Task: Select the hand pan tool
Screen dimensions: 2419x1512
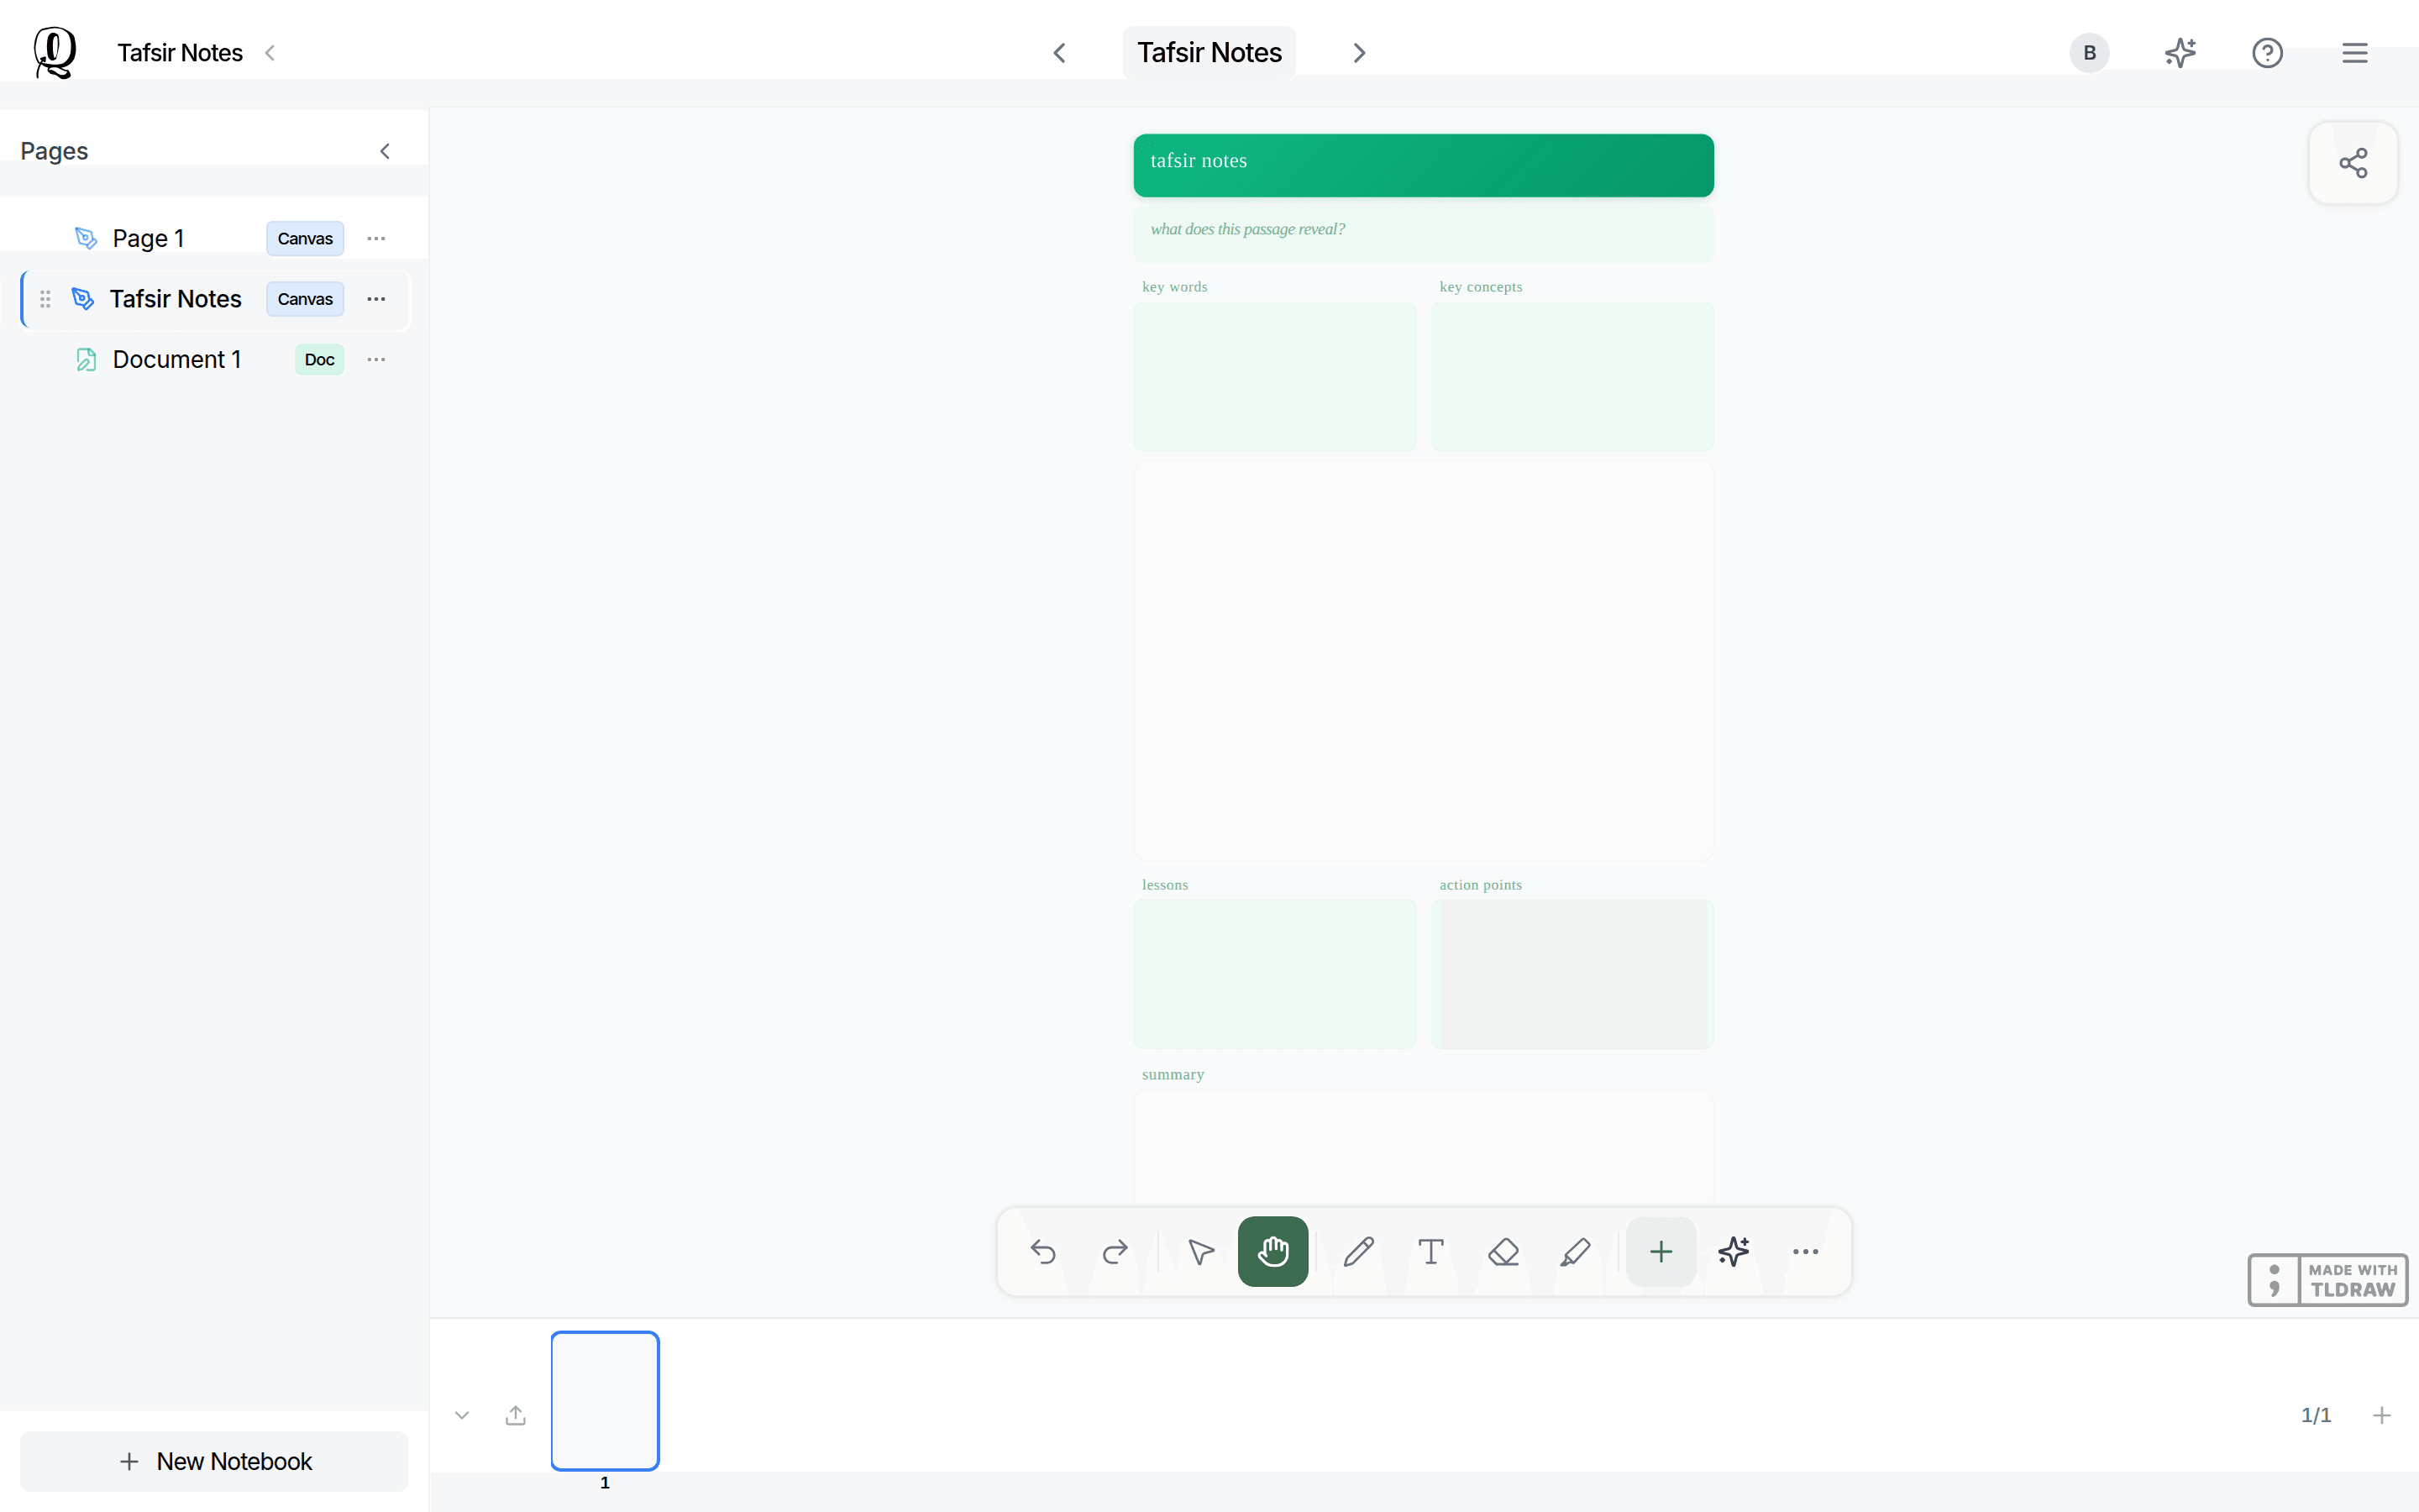Action: [x=1272, y=1251]
